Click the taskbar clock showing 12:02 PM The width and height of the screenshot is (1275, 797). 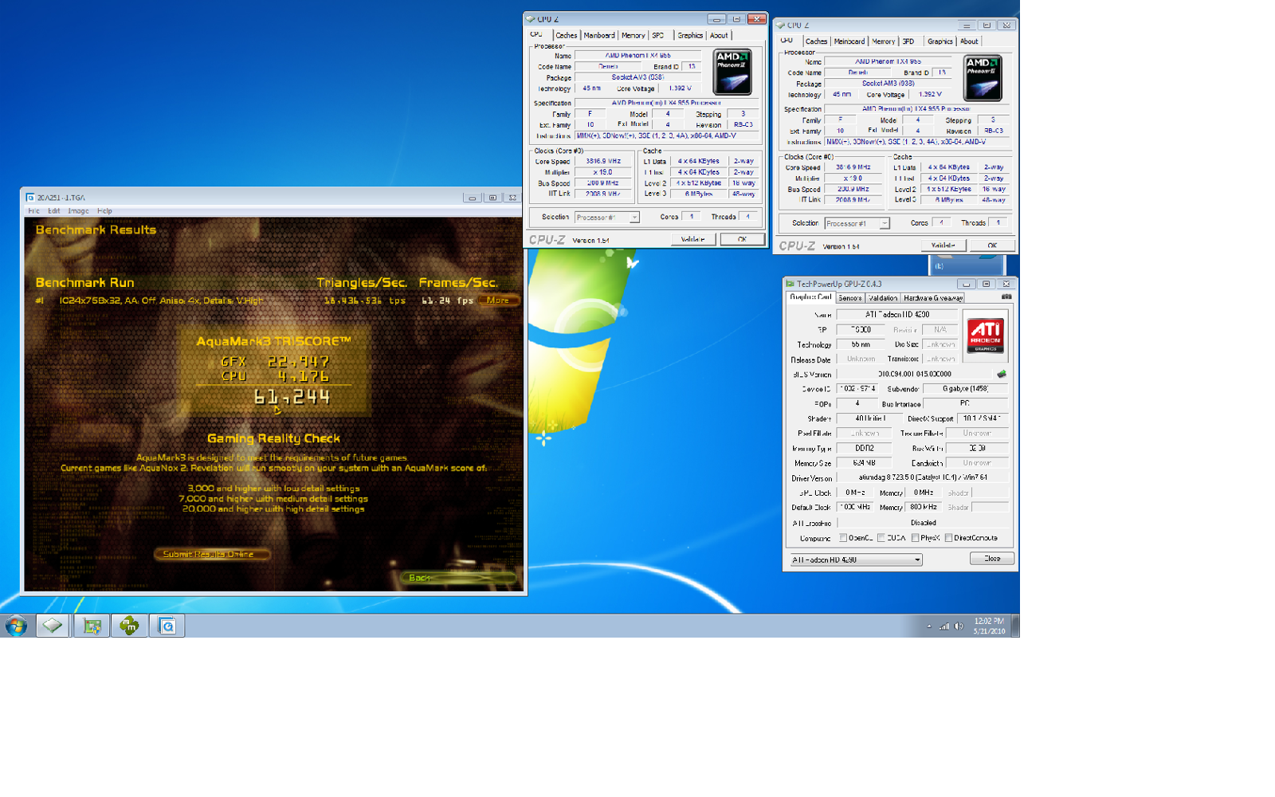tap(989, 626)
